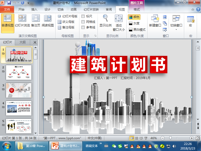Start slideshow from the status bar icon
The height and width of the screenshot is (151, 201).
[x=146, y=138]
